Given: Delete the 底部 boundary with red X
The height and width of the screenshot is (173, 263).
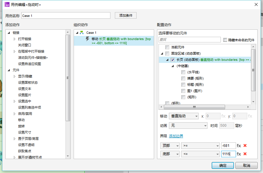Looking at the screenshot, I should (245, 154).
